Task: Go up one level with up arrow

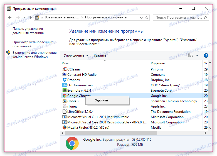Action: [30, 18]
